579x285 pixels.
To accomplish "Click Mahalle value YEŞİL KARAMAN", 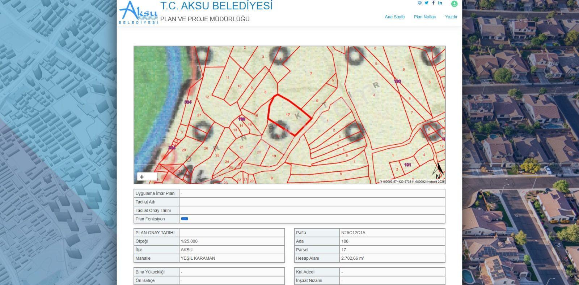I will (198, 258).
